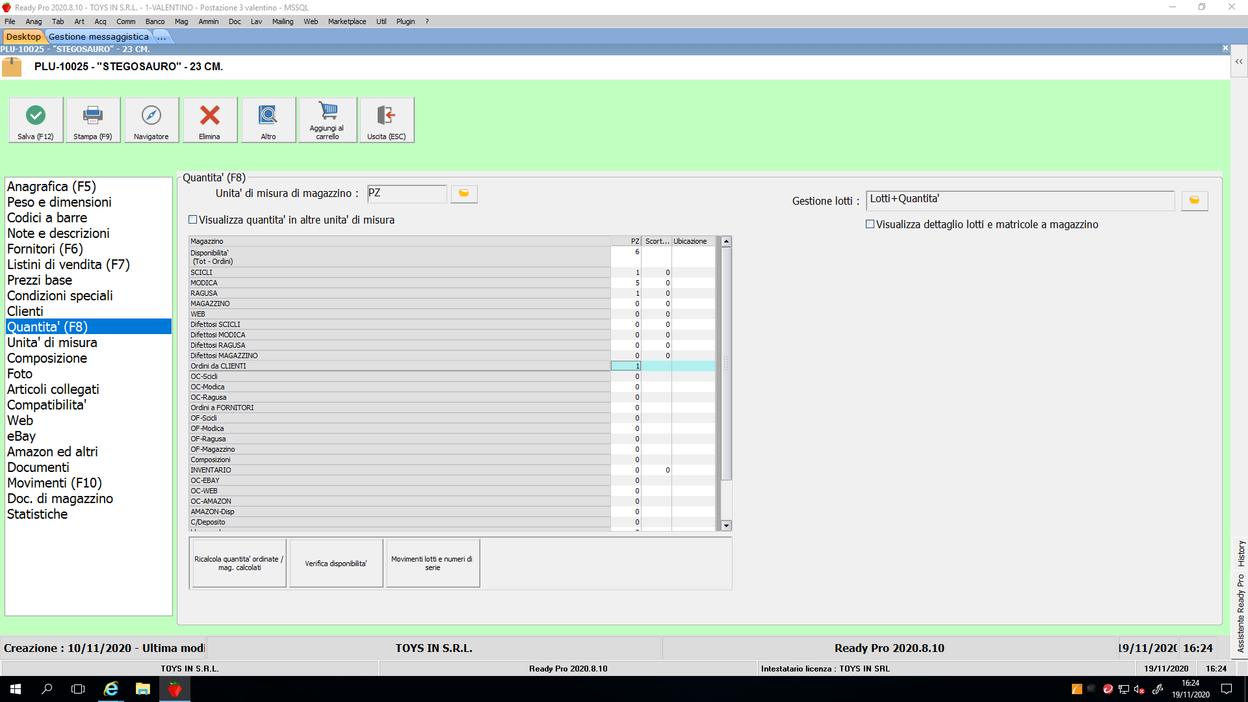Click the Uscita (ESC) exit icon

386,116
